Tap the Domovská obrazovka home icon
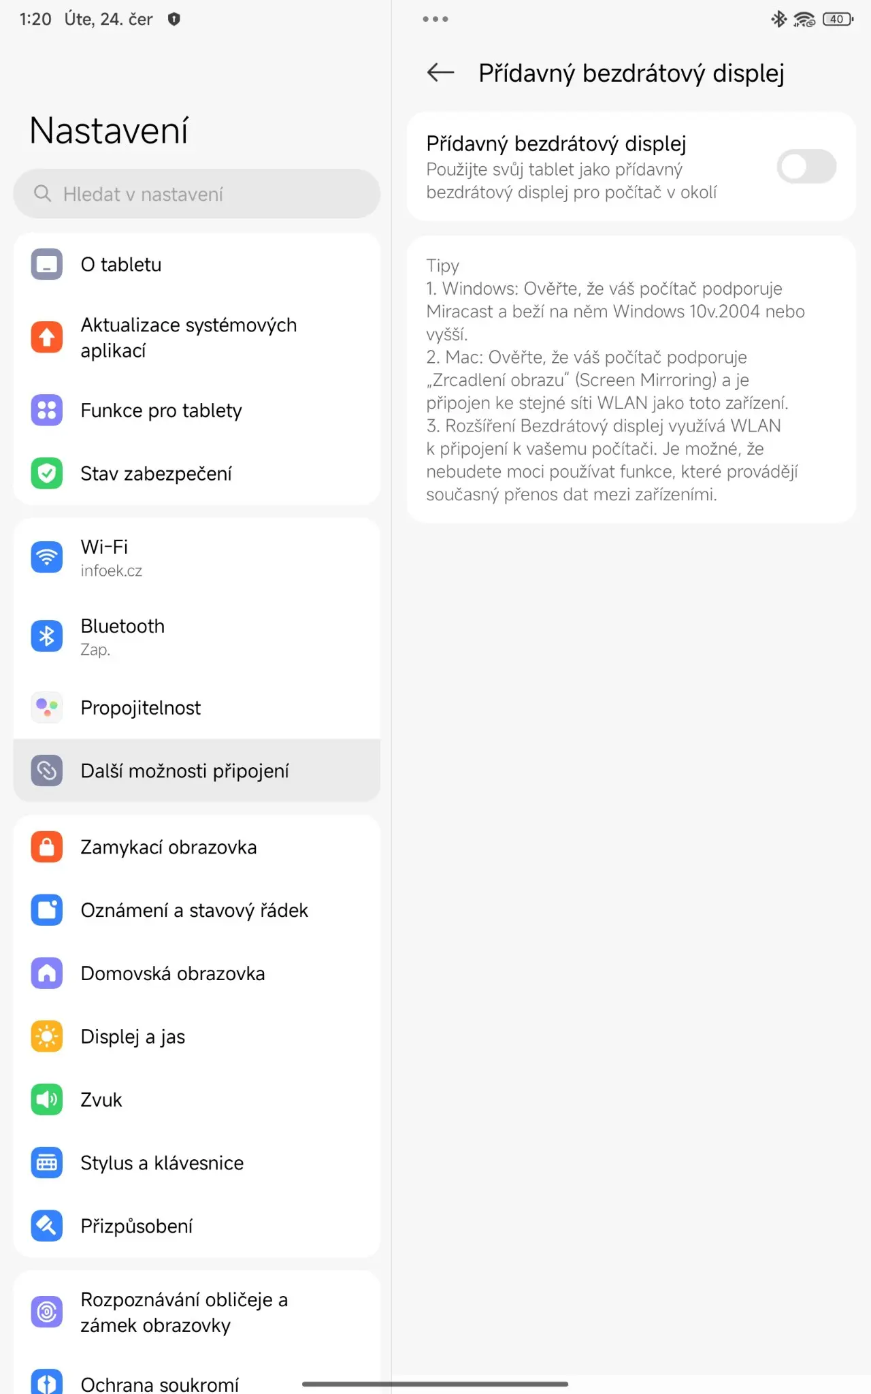Viewport: 871px width, 1394px height. tap(47, 973)
